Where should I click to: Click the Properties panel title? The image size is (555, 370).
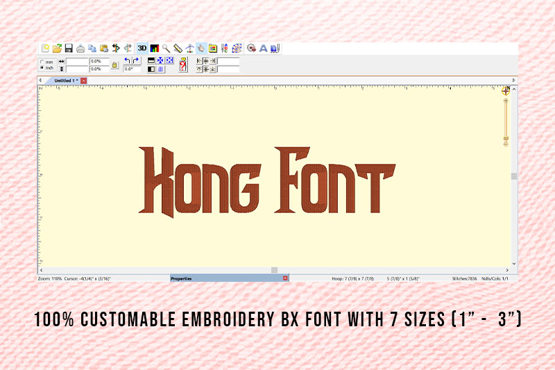point(181,278)
